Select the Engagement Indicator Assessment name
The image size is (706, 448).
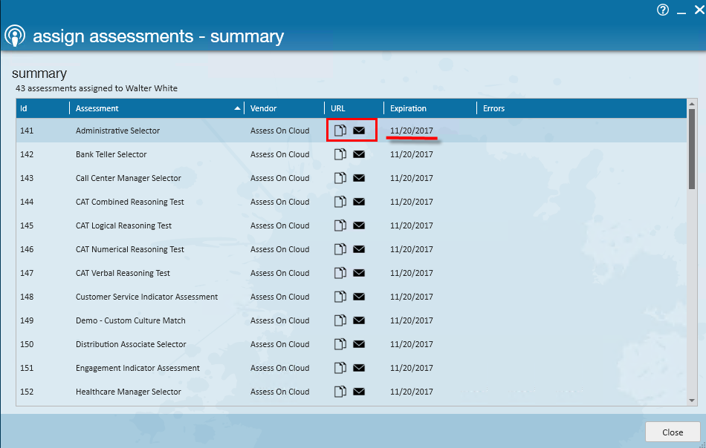pyautogui.click(x=137, y=368)
